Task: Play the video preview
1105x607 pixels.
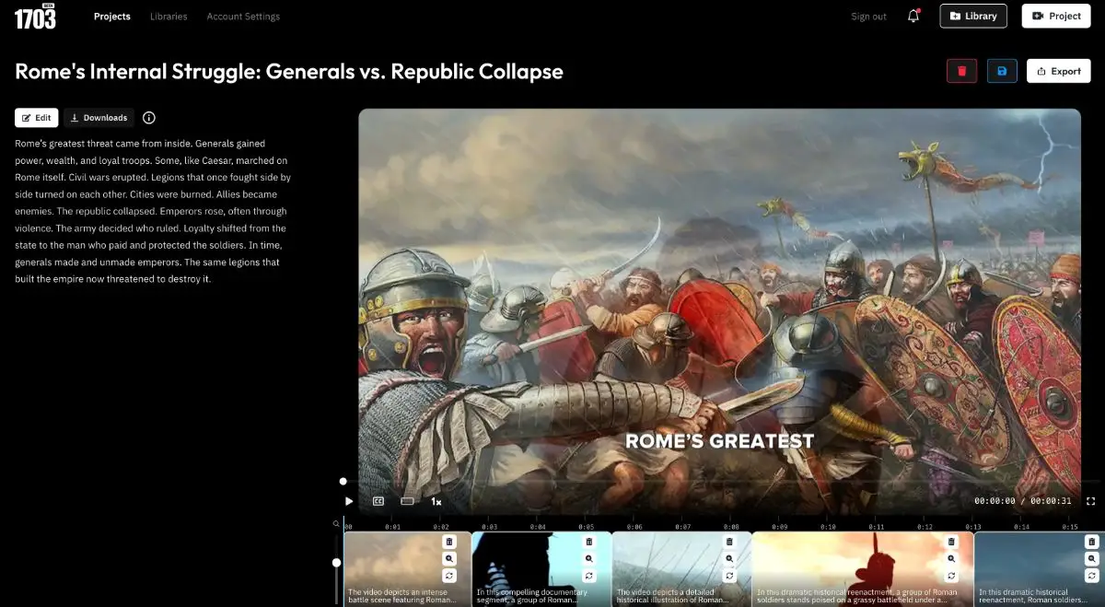Action: pos(349,501)
